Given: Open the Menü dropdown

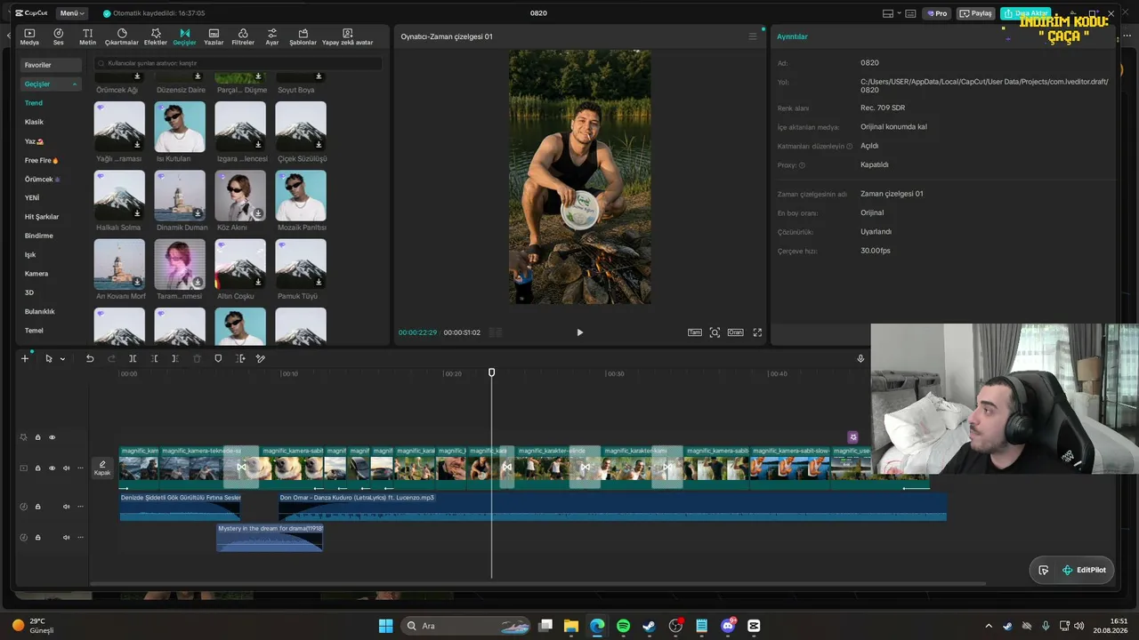Looking at the screenshot, I should pos(72,13).
